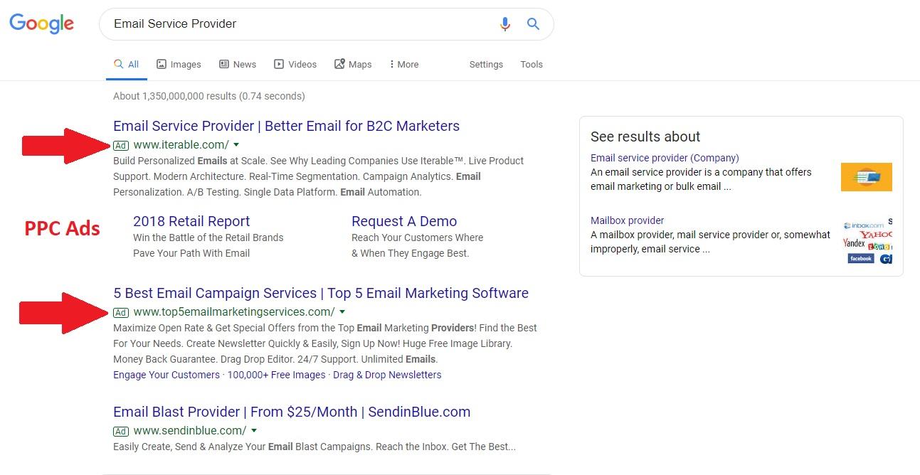Click the blue search magnifier icon
The image size is (920, 475).
coord(533,24)
